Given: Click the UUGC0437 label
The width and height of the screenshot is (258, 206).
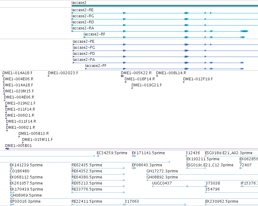Looking at the screenshot, I should pyautogui.click(x=162, y=183).
